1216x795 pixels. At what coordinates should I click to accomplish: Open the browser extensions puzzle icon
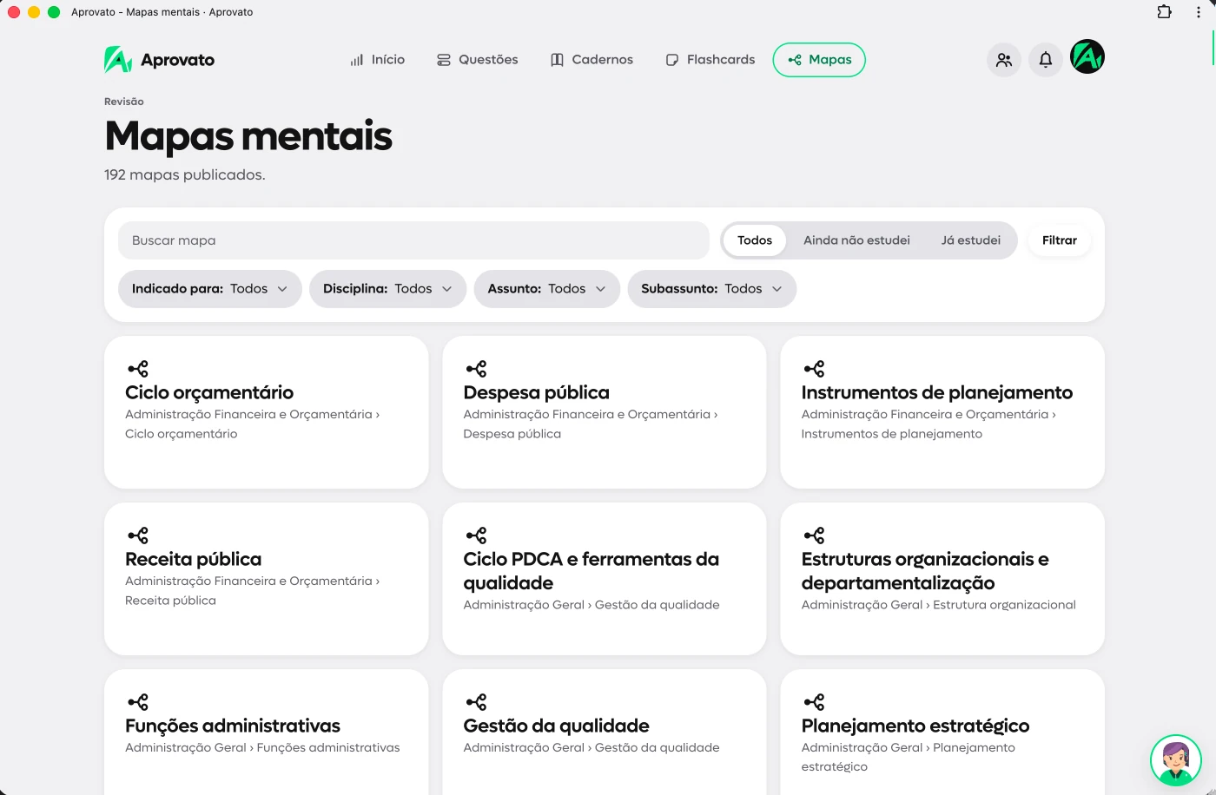click(x=1165, y=12)
